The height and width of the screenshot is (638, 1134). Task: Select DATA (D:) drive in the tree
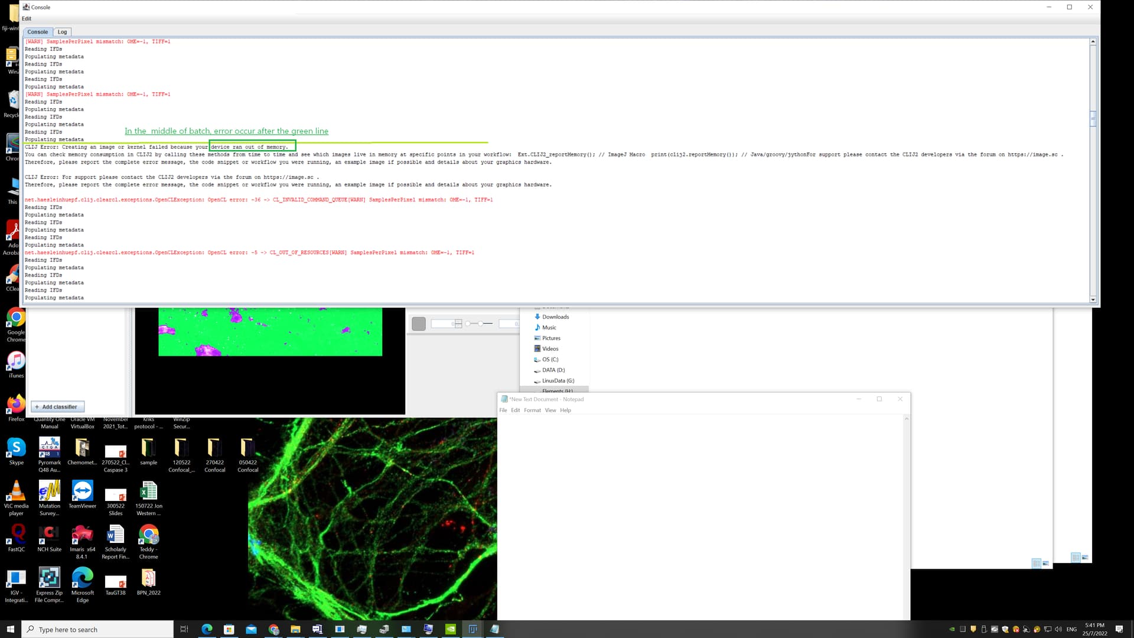click(x=553, y=370)
